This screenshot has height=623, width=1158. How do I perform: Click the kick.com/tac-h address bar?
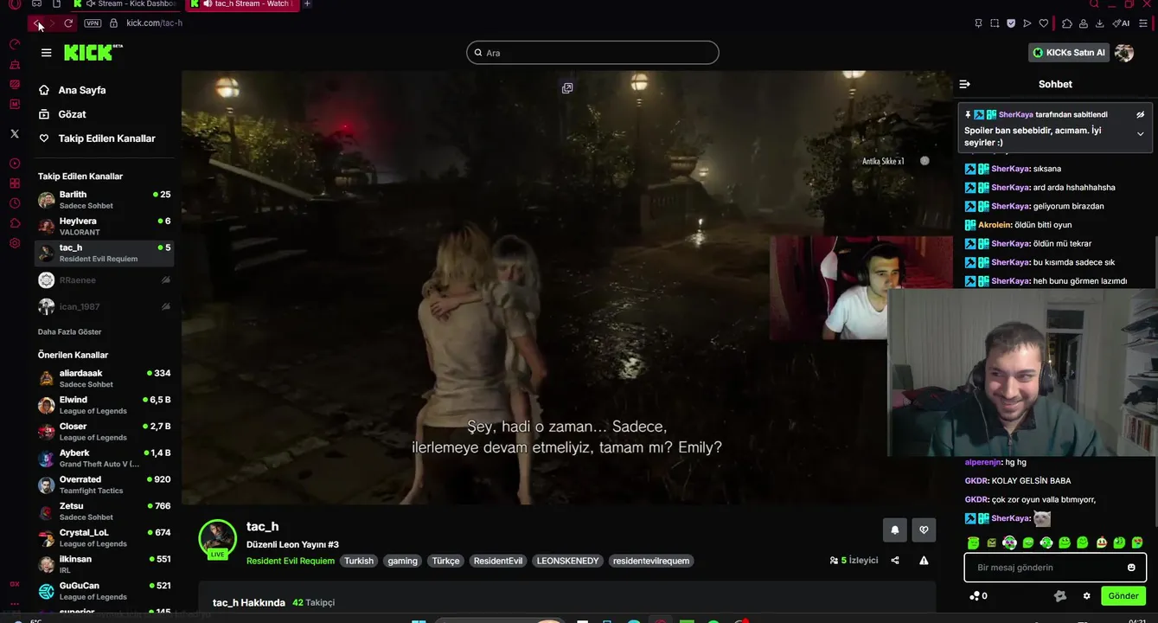pos(154,23)
